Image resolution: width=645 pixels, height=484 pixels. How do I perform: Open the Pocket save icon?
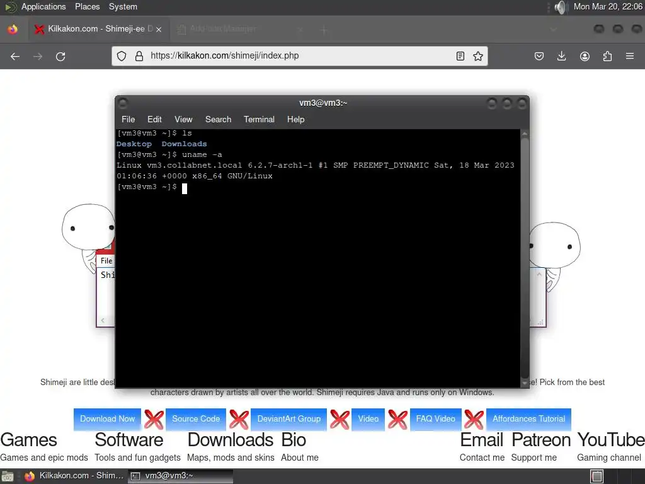coord(539,56)
